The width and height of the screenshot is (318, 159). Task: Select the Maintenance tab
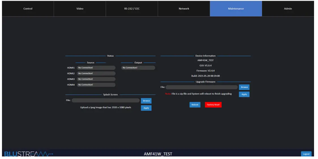pos(236,9)
